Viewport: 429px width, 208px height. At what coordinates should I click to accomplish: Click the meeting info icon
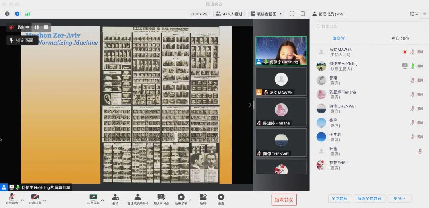7,14
